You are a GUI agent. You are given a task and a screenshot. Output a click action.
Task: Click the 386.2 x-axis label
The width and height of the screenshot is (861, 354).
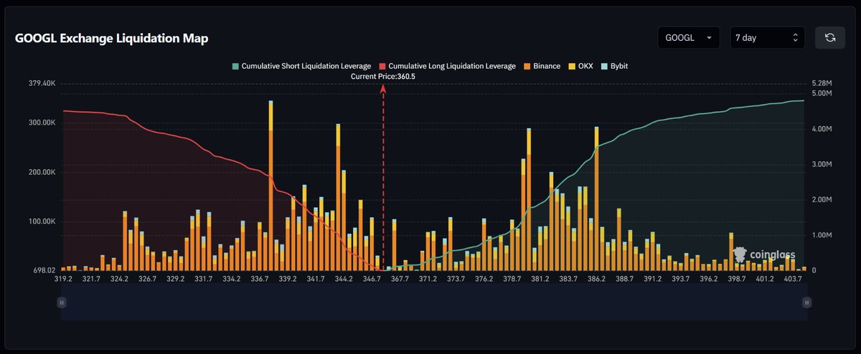[x=596, y=279]
